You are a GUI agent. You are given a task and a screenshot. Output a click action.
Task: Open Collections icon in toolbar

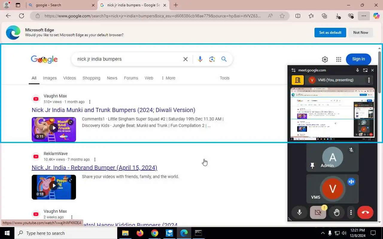tap(324, 16)
